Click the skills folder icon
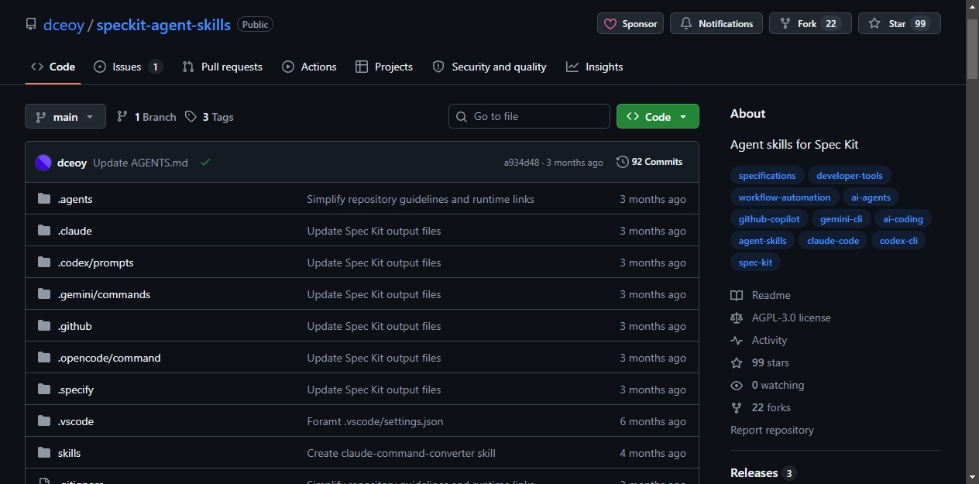The image size is (979, 484). point(44,453)
